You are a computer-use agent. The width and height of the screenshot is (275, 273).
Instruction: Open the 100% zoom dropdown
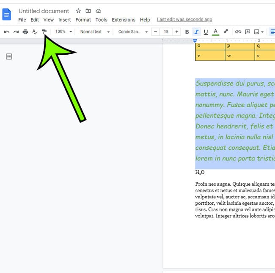tap(63, 32)
